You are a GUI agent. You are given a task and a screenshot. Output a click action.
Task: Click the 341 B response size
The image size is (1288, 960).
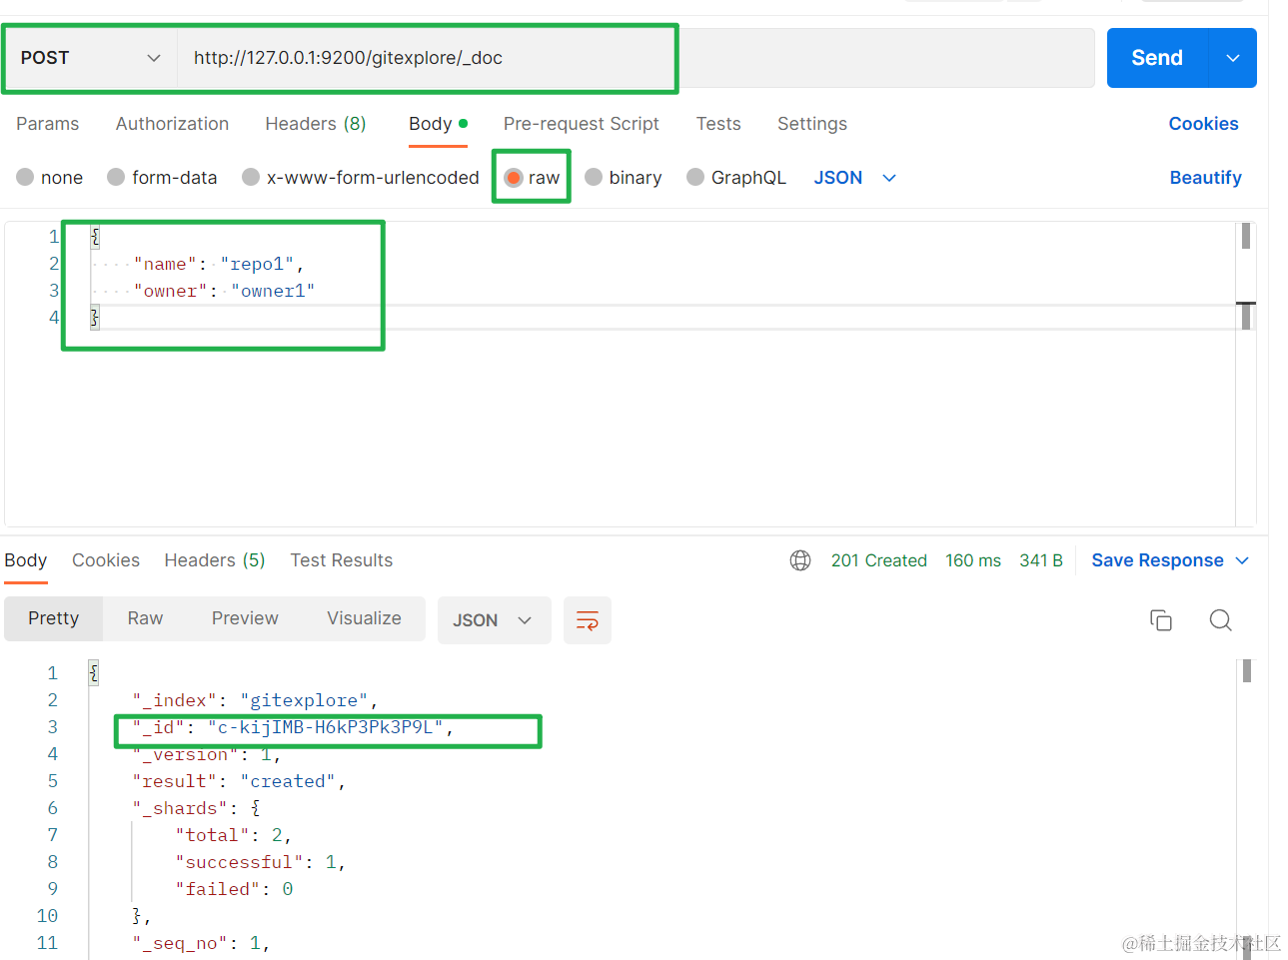(1041, 560)
